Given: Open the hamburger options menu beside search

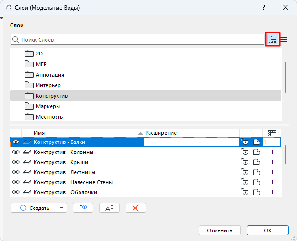Looking at the screenshot, I should [x=284, y=39].
